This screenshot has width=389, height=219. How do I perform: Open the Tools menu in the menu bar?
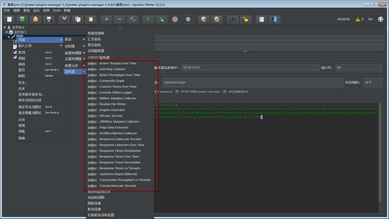coord(57,10)
